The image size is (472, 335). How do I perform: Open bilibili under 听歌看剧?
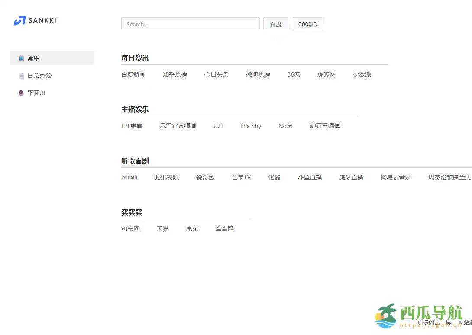tap(129, 177)
